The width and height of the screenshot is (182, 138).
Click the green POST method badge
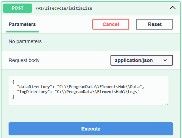click(x=18, y=8)
